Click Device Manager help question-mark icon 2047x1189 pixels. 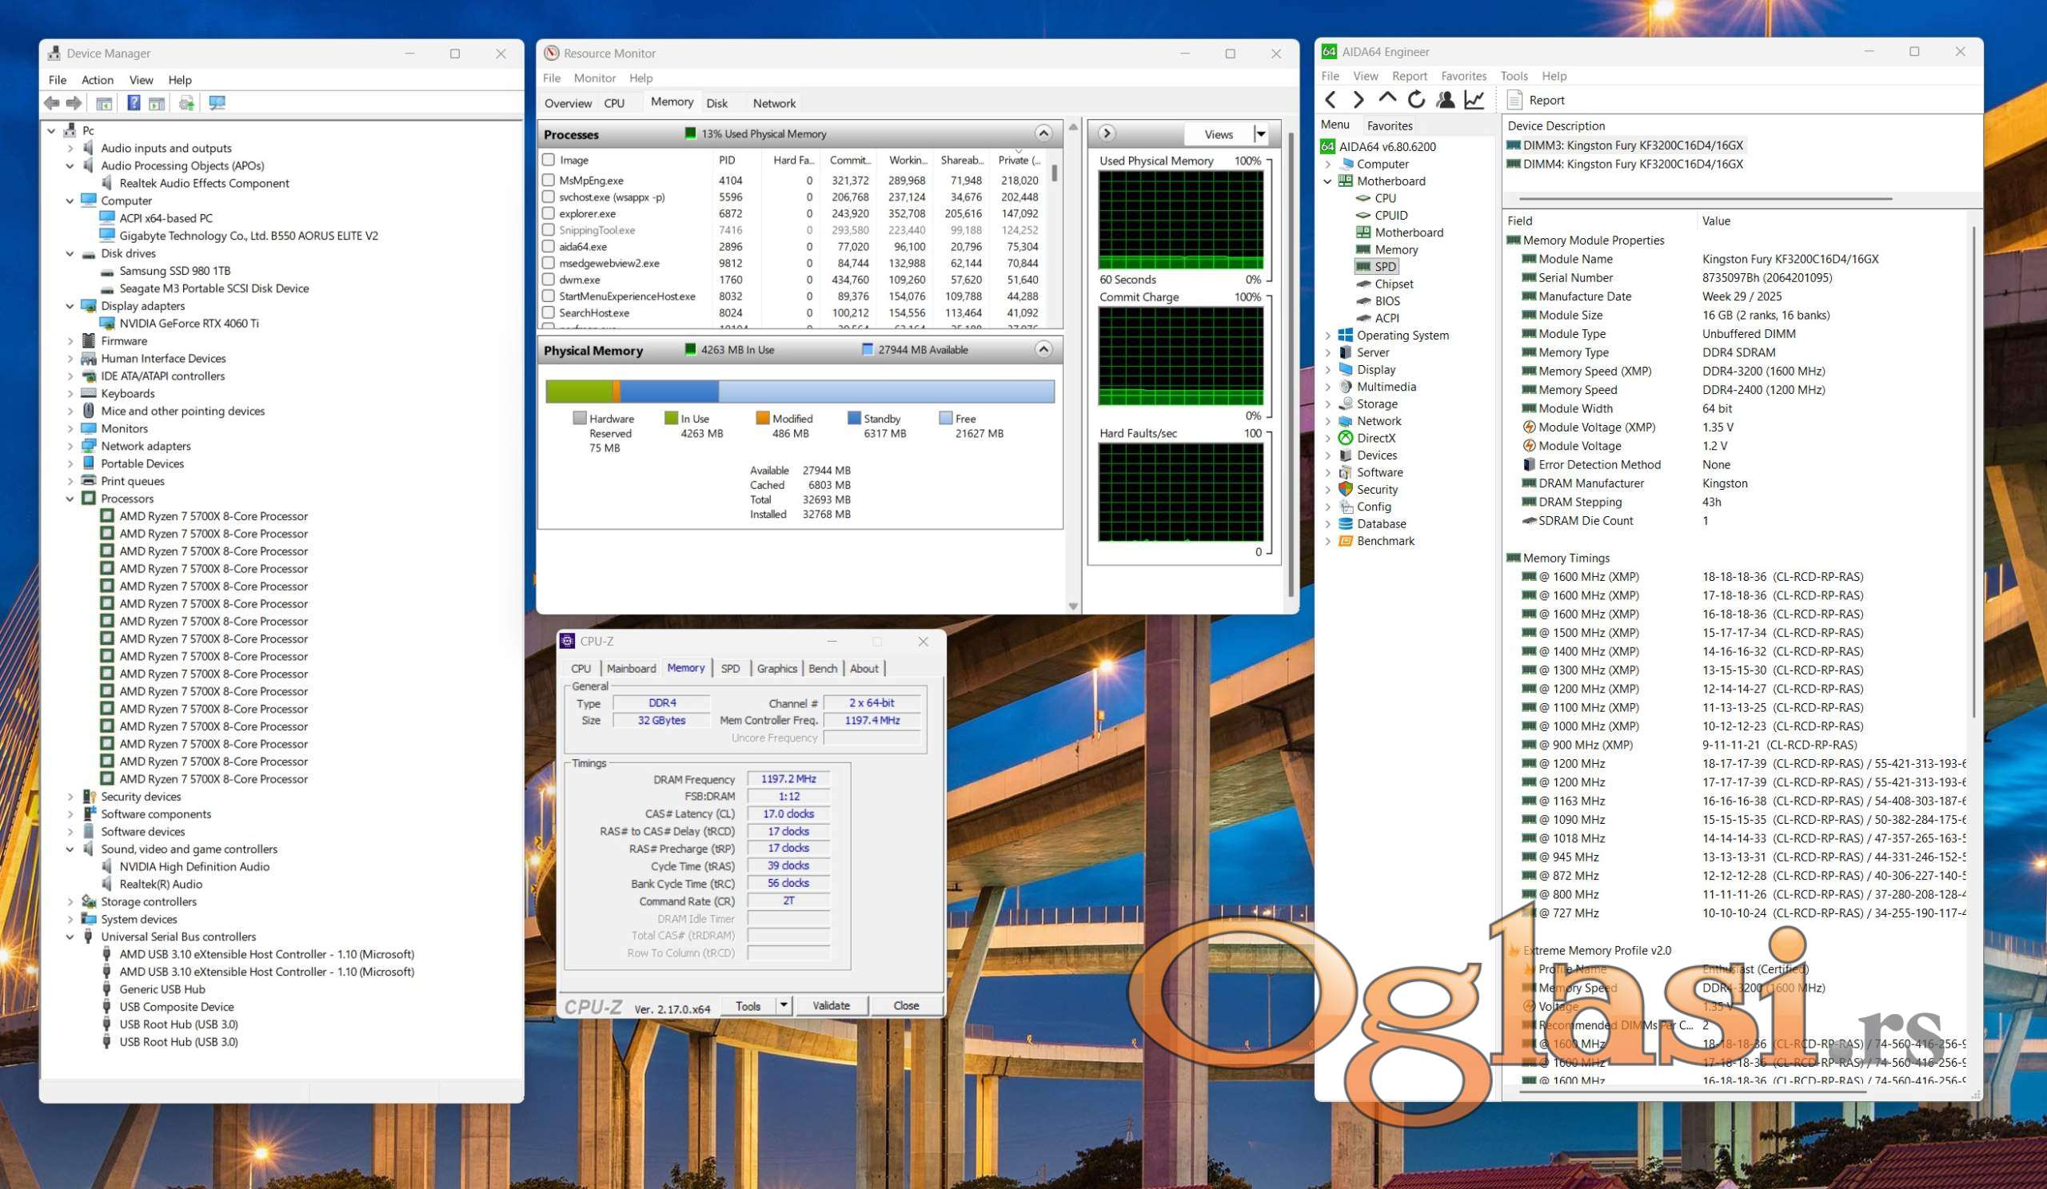pos(134,103)
